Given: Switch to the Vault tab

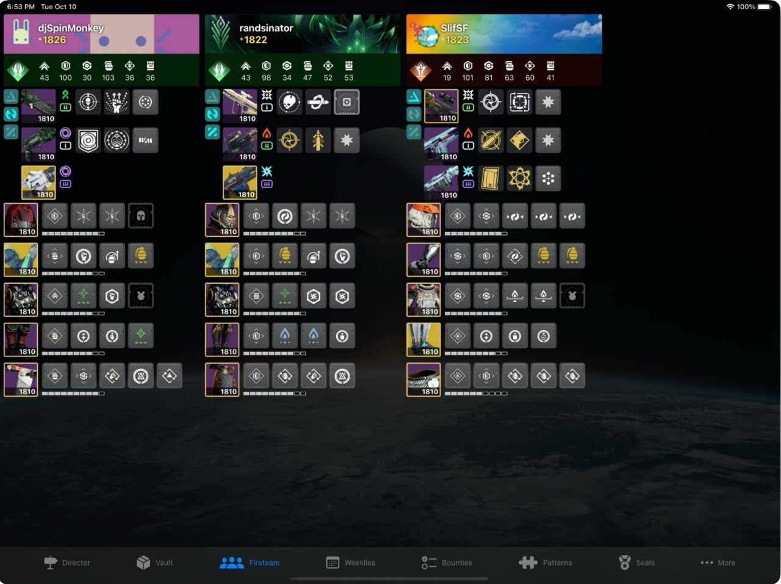Looking at the screenshot, I should tap(154, 563).
